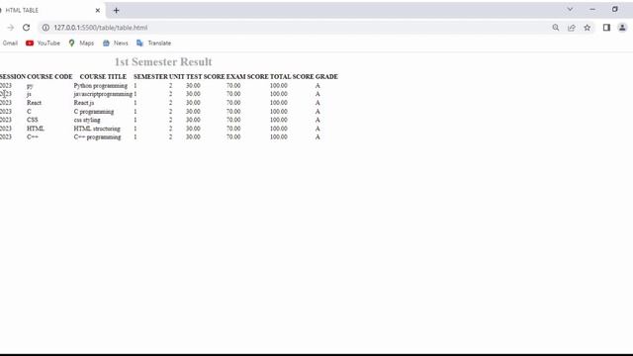Click the exam score in C++ row
633x356 pixels.
click(233, 137)
